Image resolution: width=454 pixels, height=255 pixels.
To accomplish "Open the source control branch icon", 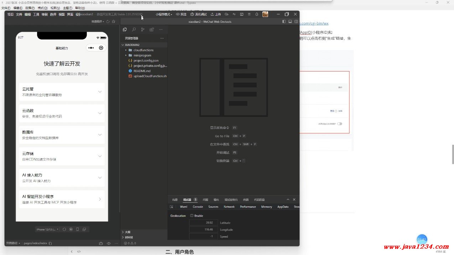I will pyautogui.click(x=143, y=30).
